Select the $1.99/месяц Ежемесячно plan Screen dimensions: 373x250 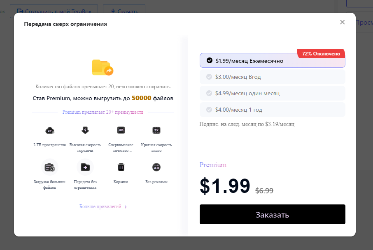[x=273, y=60]
